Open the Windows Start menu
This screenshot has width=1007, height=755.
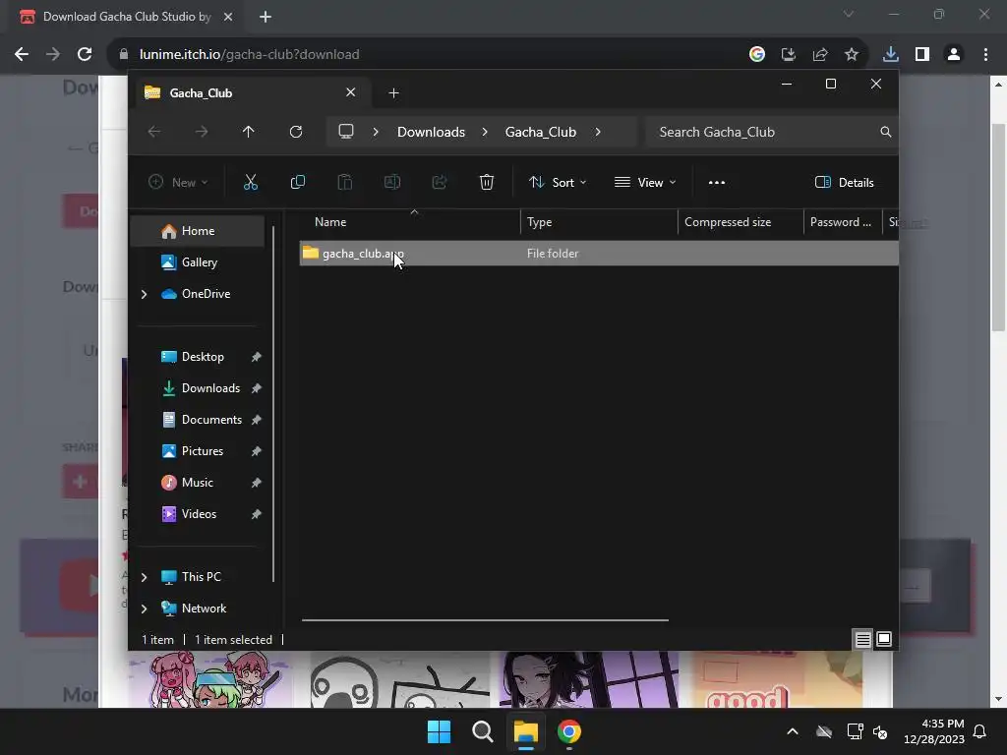pyautogui.click(x=440, y=731)
